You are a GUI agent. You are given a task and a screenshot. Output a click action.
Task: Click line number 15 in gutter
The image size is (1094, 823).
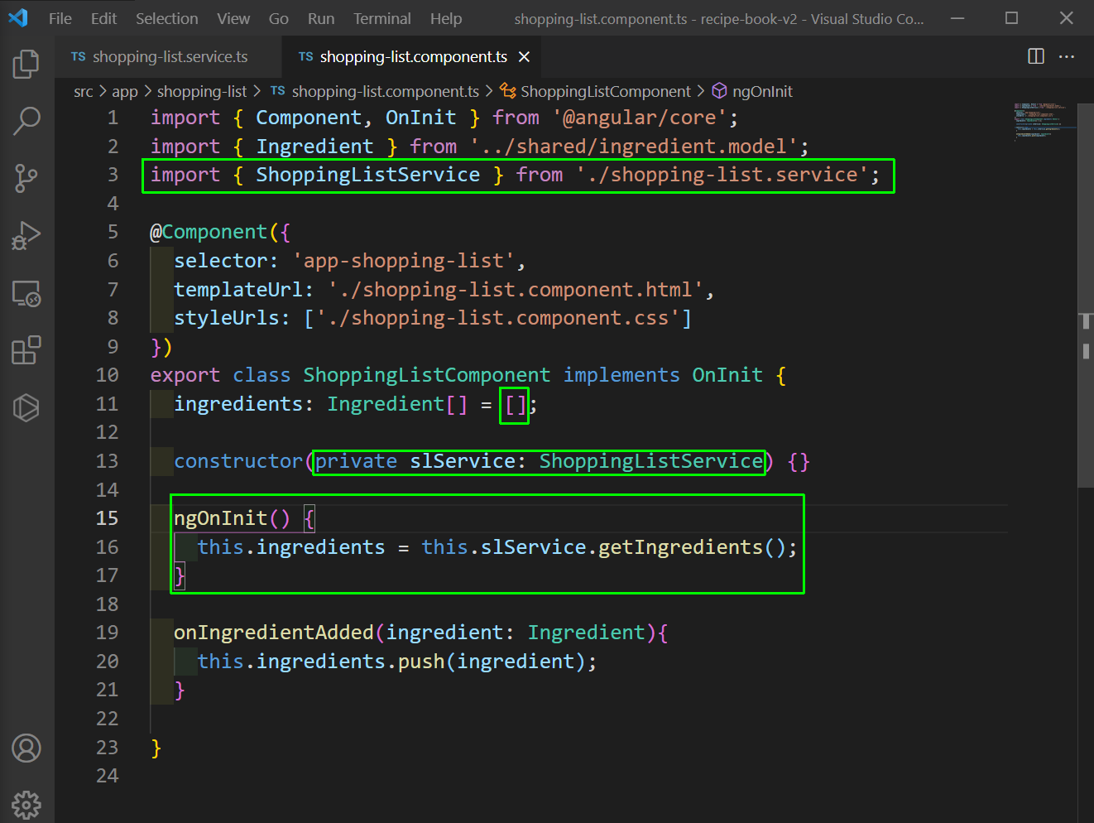click(108, 518)
